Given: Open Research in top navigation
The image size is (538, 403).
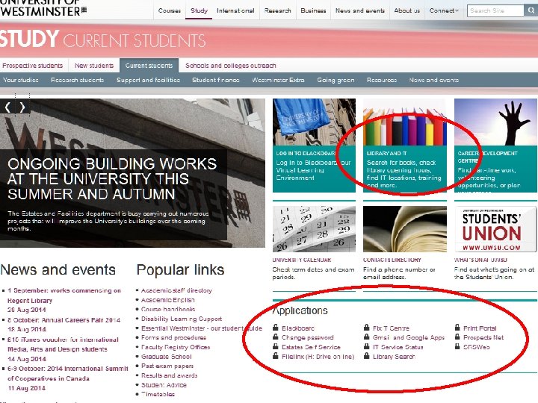Looking at the screenshot, I should pos(277,10).
